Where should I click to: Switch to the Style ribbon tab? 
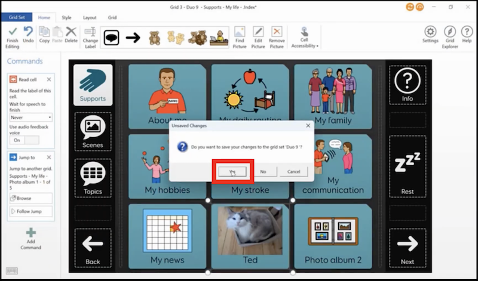coord(66,18)
